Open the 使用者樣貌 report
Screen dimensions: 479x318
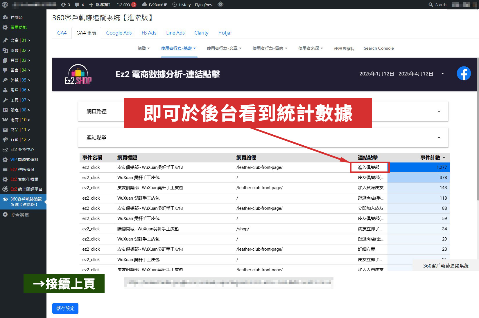click(344, 48)
